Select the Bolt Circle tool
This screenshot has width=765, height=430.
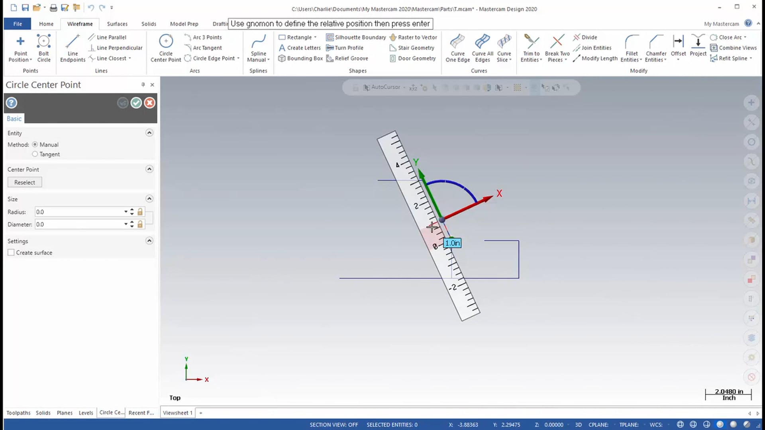coord(44,49)
